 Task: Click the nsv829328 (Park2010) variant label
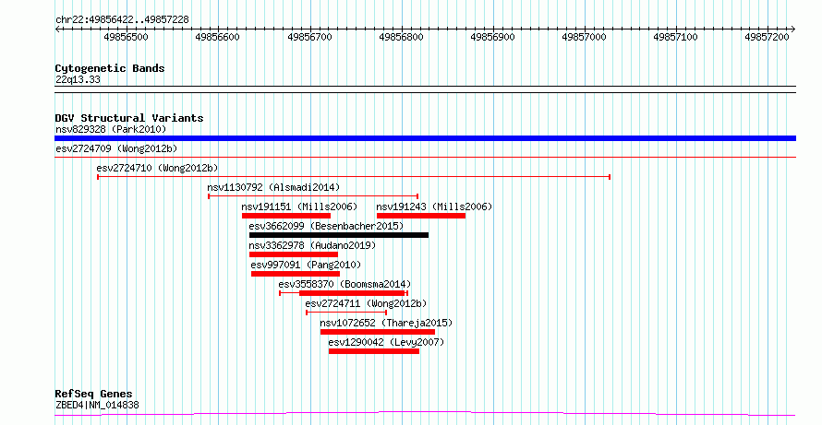111,129
